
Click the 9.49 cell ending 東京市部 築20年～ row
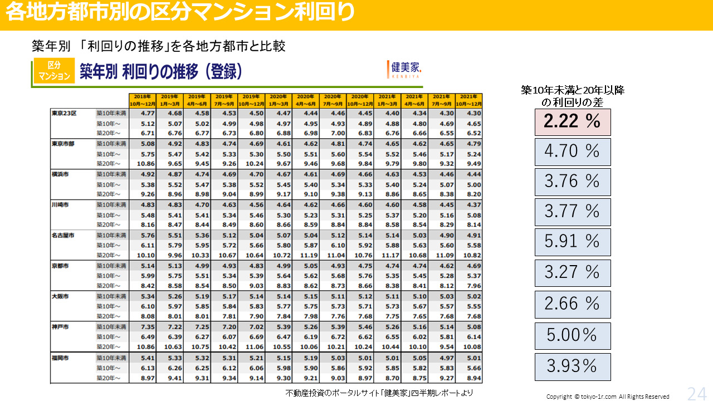pos(474,164)
